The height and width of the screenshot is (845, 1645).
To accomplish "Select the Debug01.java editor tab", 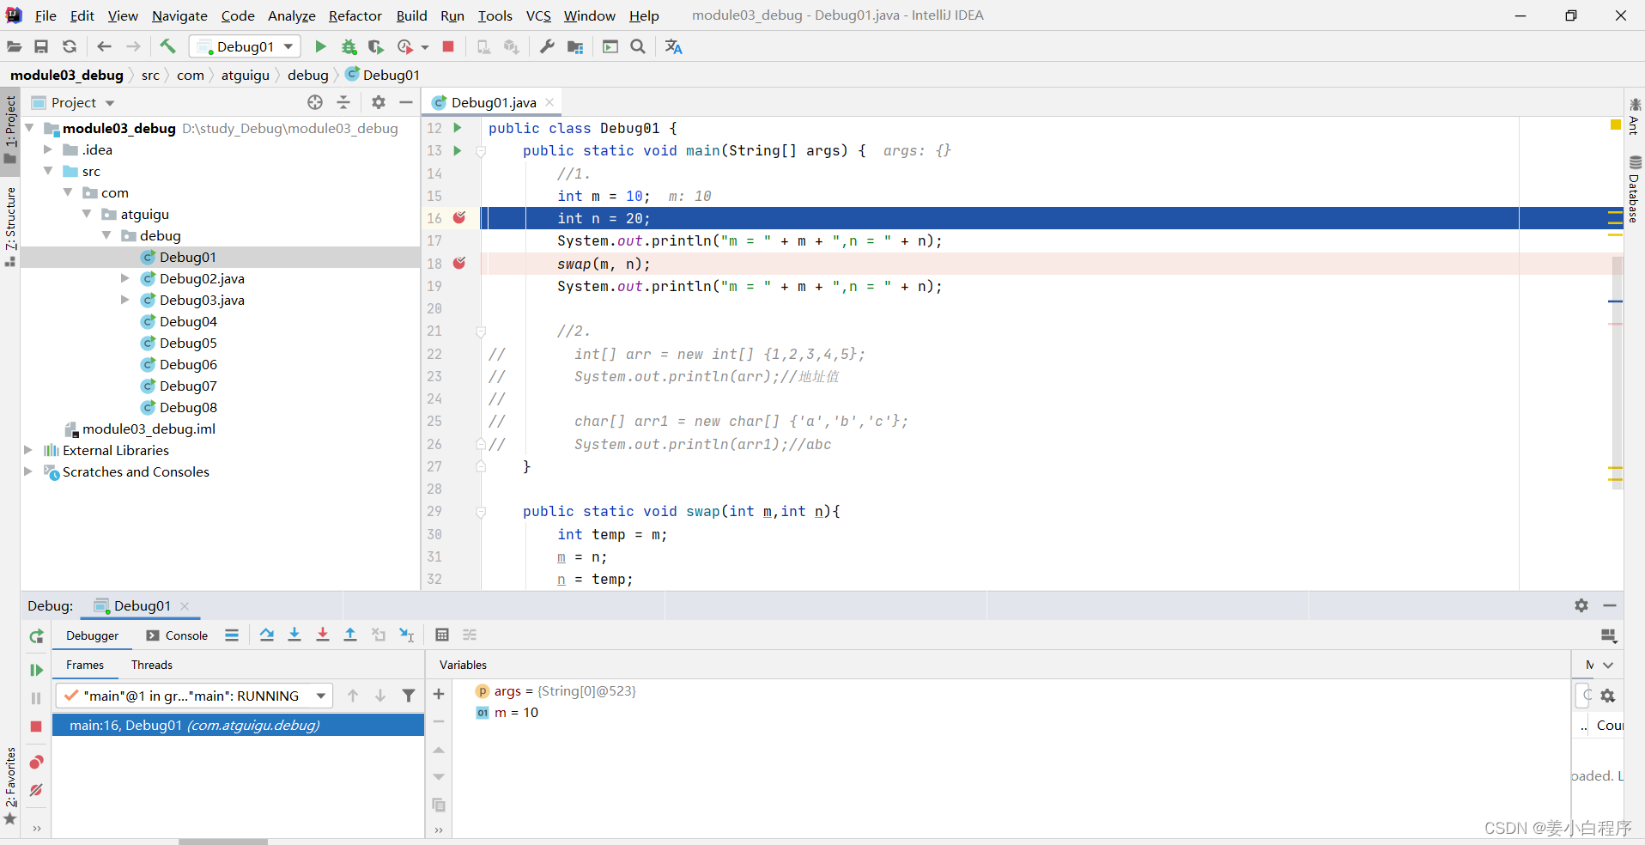I will point(494,102).
